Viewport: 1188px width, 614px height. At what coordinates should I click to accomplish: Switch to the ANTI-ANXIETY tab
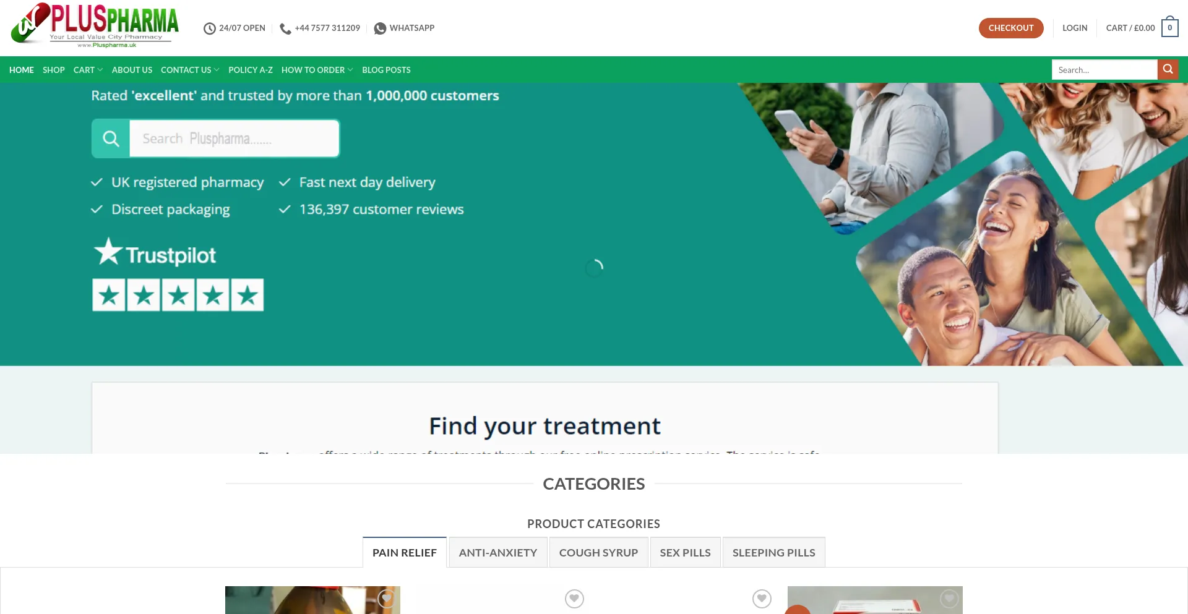click(x=498, y=552)
